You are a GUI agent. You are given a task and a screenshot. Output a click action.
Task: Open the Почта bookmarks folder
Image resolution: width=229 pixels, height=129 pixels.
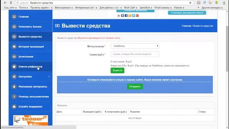point(23,8)
